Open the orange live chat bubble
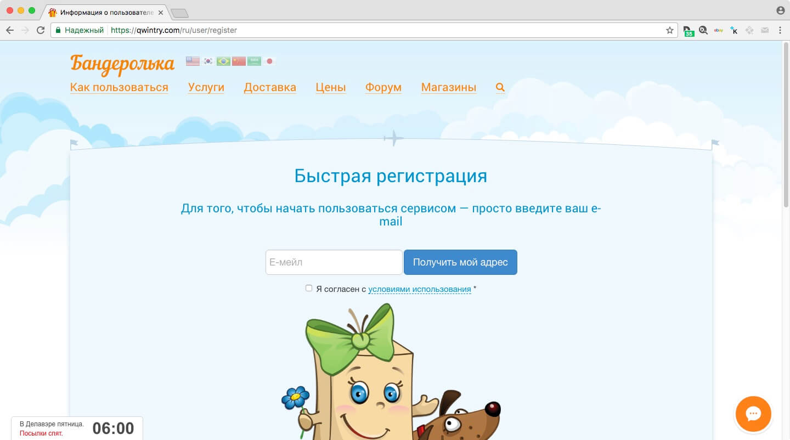Screen dimensions: 790x440 tap(753, 414)
